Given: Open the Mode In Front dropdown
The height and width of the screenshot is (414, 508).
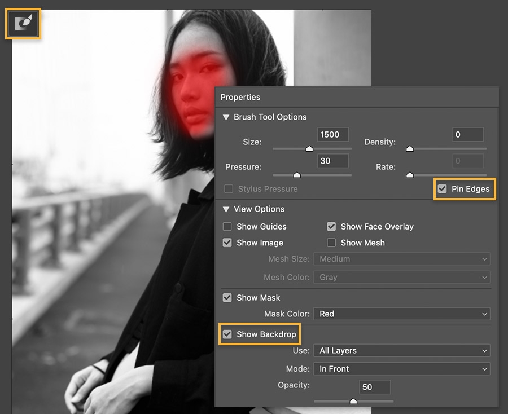Looking at the screenshot, I should coord(402,369).
